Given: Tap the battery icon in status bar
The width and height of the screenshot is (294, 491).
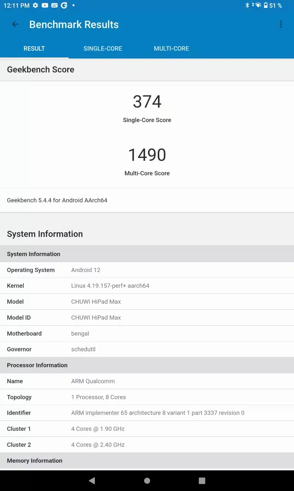Looking at the screenshot, I should click(266, 5).
